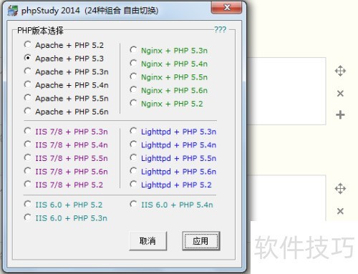358x274 pixels.
Task: Click inside upper background text box
Action: pyautogui.click(x=286, y=91)
